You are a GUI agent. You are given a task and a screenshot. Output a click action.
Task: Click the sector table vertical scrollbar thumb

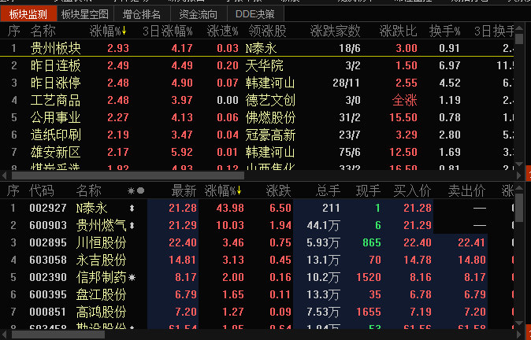pyautogui.click(x=519, y=39)
